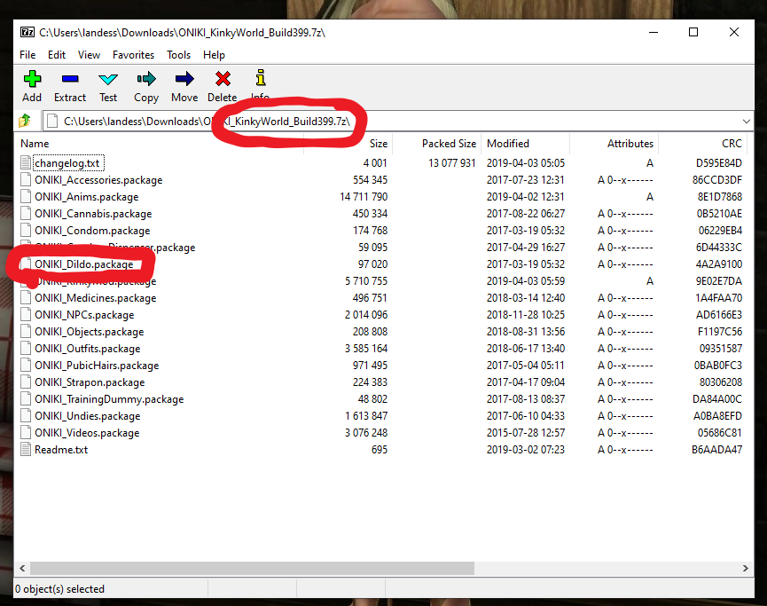Select ONIKI_Anims.package file name
This screenshot has height=606, width=767.
tap(87, 197)
